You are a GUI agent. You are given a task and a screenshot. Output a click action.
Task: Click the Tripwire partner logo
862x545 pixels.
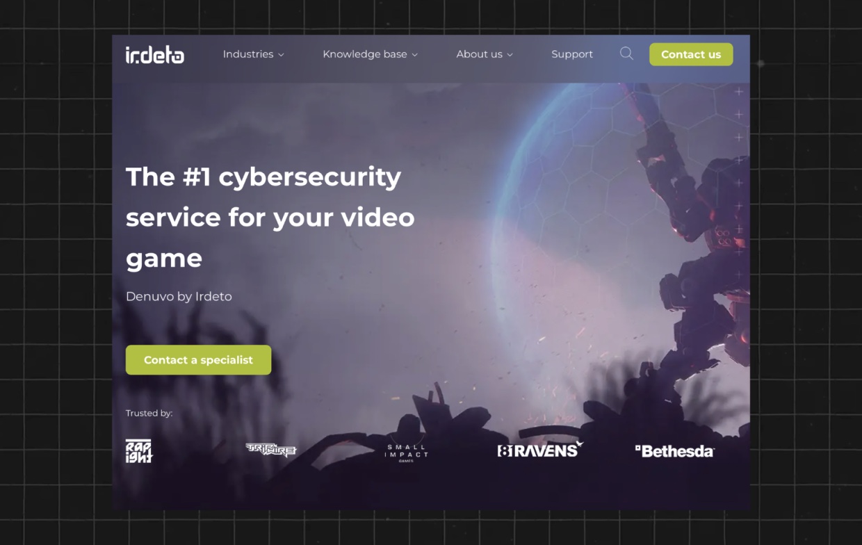coord(271,450)
